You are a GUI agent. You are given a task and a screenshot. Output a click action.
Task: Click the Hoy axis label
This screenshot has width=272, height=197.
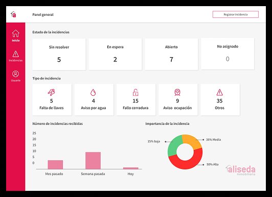point(130,174)
